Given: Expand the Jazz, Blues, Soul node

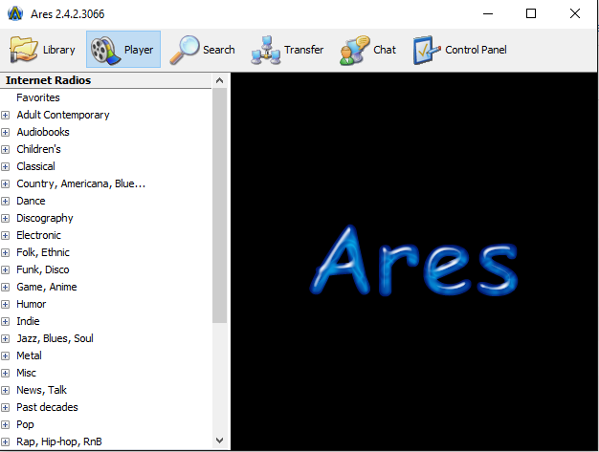Looking at the screenshot, I should (6, 338).
